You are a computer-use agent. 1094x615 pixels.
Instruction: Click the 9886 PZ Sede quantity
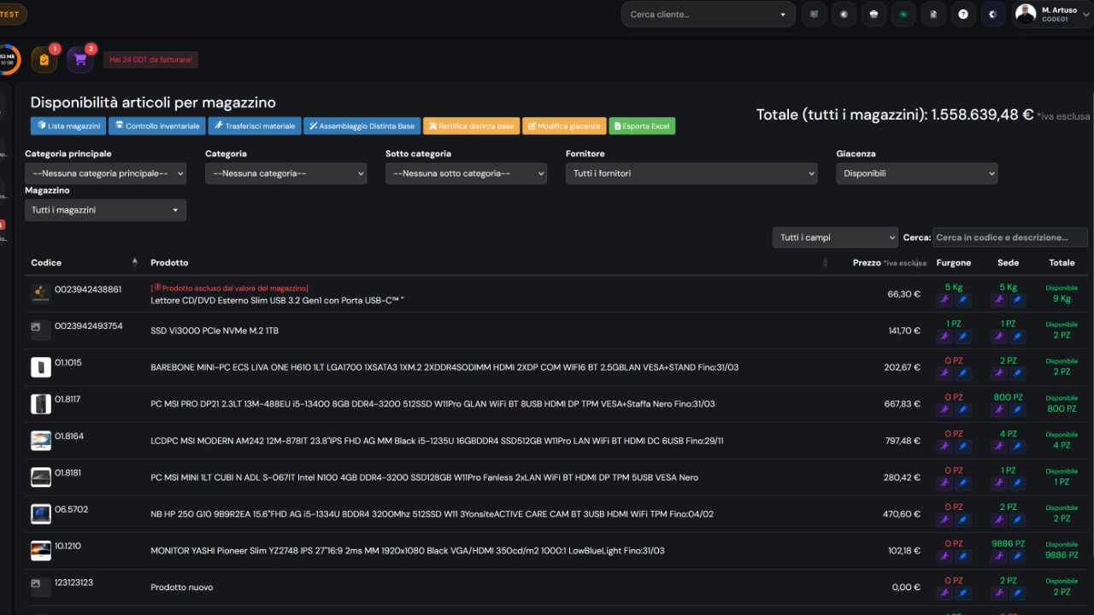1008,543
